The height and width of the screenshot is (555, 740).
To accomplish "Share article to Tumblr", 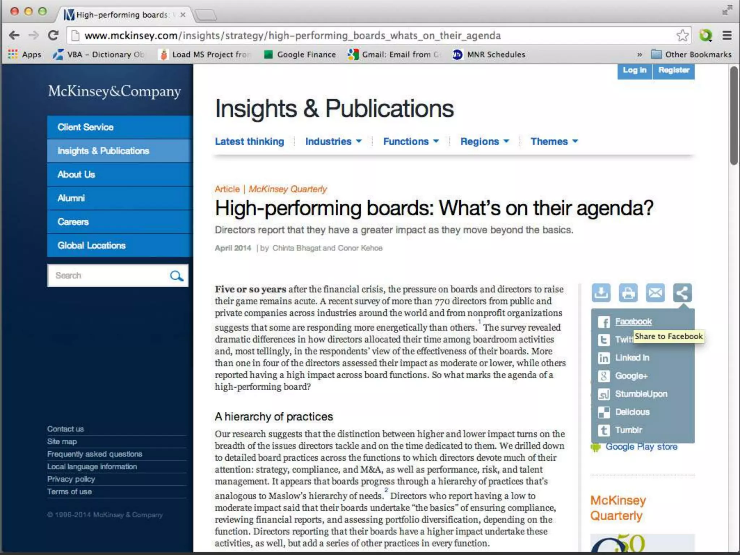I will tap(628, 430).
